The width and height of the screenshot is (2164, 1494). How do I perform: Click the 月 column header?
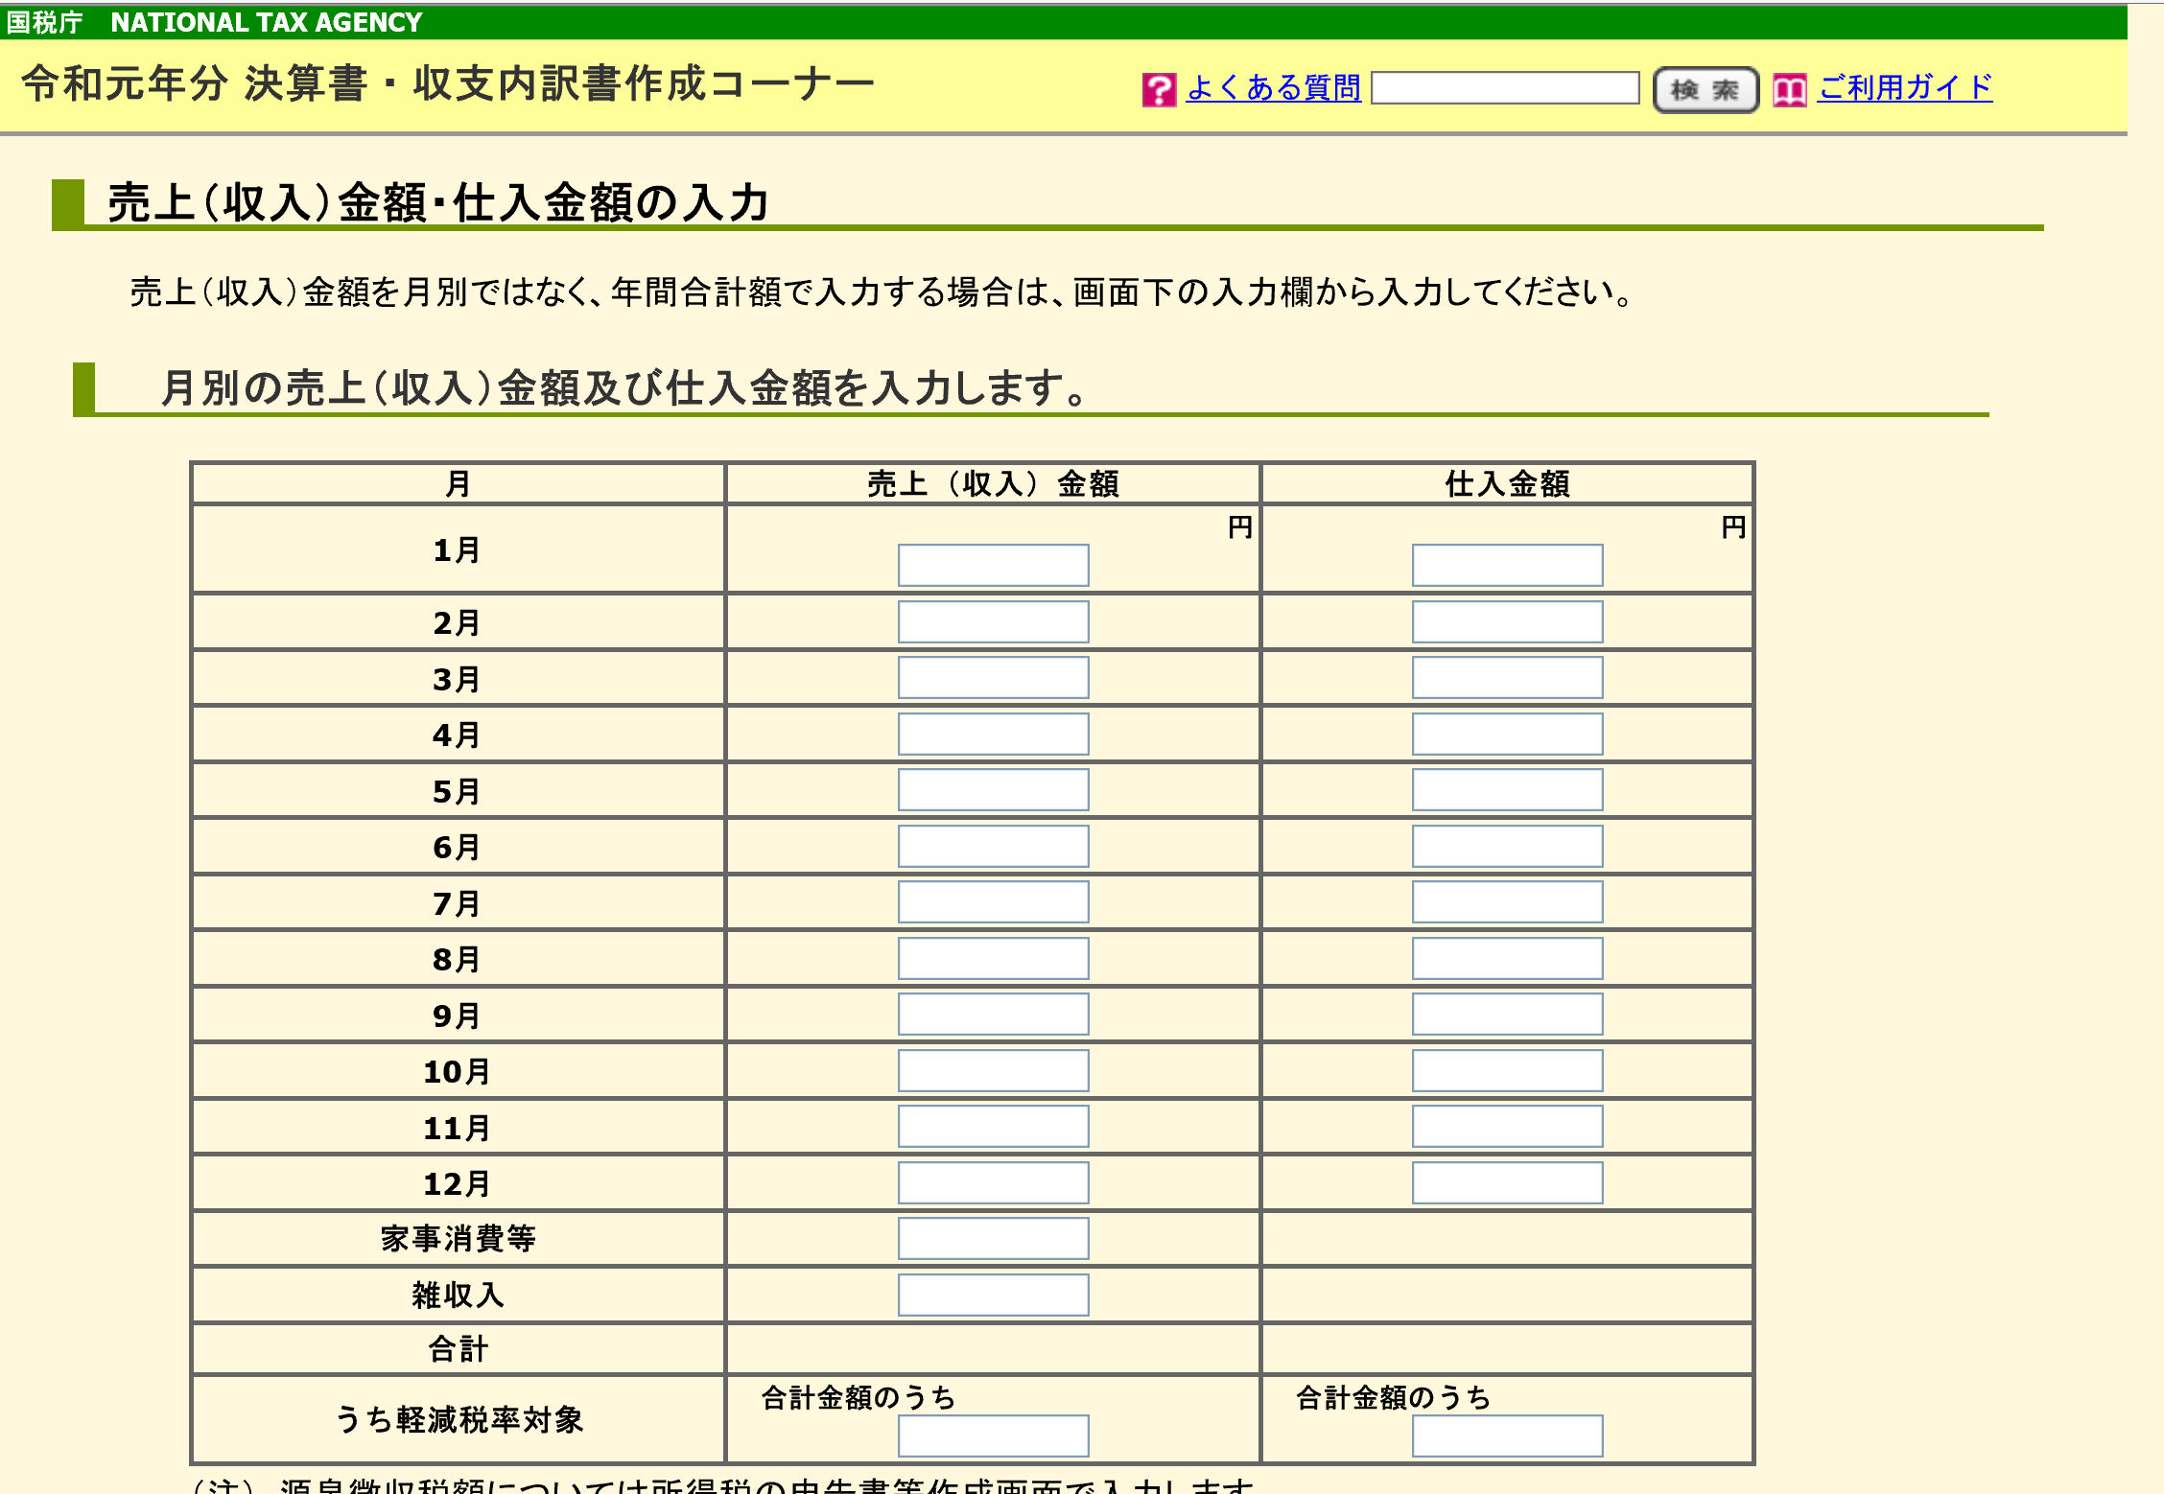pyautogui.click(x=458, y=483)
